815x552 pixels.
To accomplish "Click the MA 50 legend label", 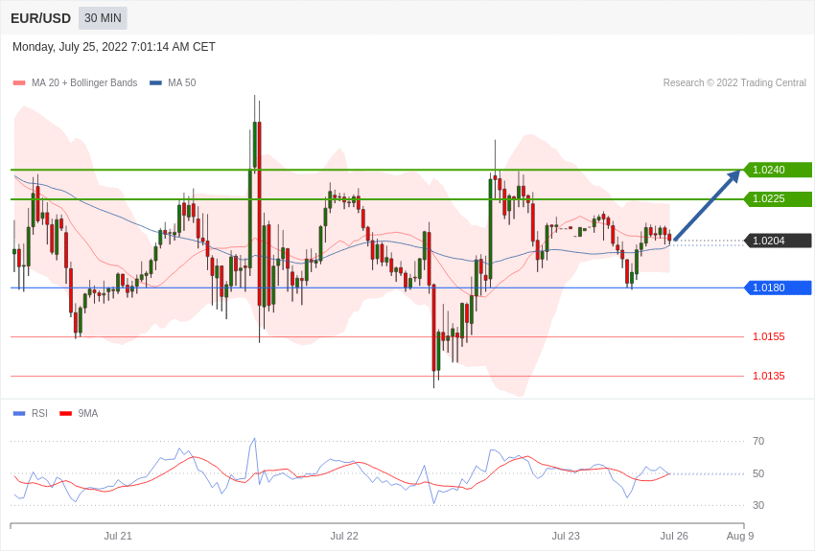I will click(182, 82).
